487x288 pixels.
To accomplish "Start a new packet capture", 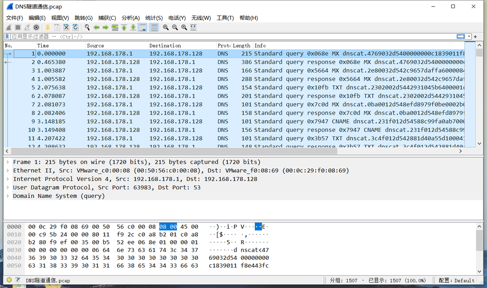I will coord(9,27).
